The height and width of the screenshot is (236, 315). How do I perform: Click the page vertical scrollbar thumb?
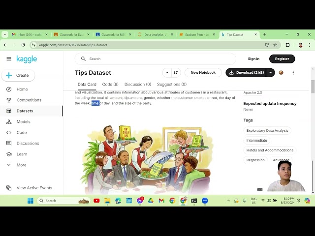point(313,87)
